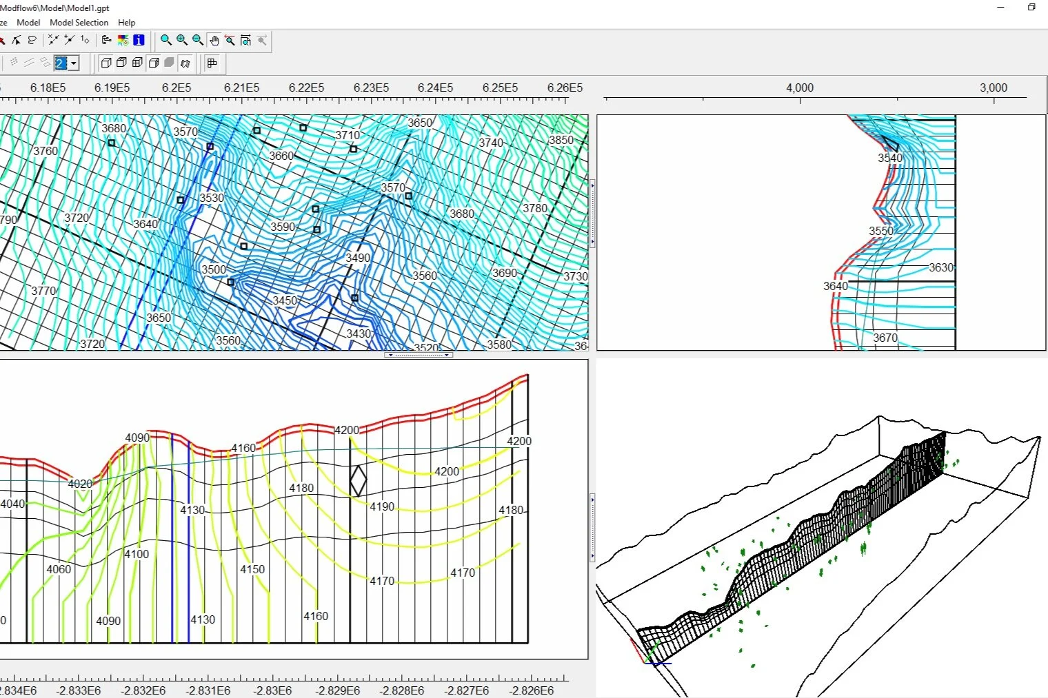Open the Model Selection menu
The height and width of the screenshot is (698, 1048).
(79, 22)
